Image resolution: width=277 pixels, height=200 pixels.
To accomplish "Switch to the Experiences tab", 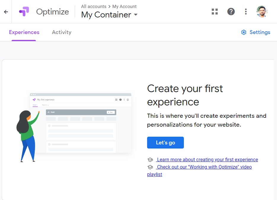I will click(24, 32).
